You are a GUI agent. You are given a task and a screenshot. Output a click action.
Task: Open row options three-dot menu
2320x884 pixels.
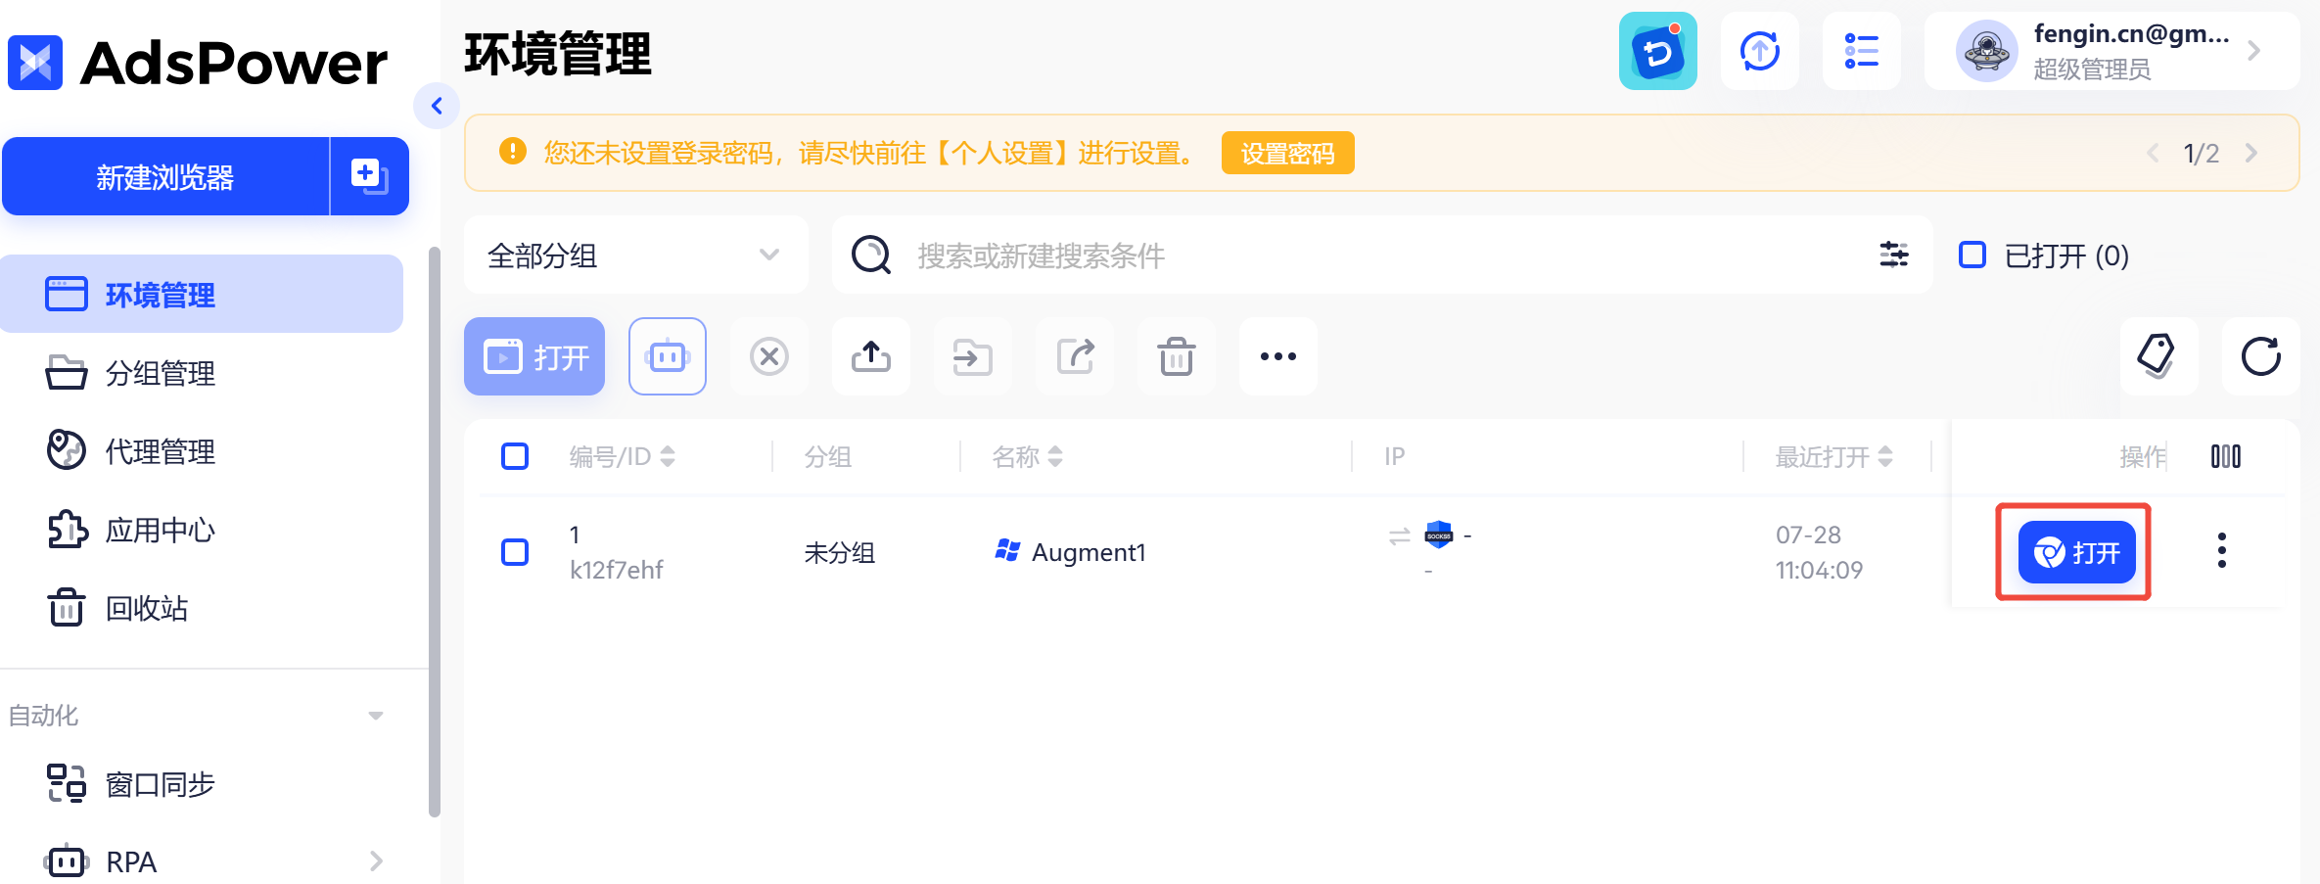[2222, 550]
